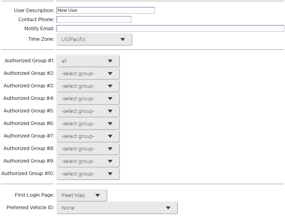285x217 pixels.
Task: Click the 'Time Zone:' label
Action: (x=41, y=39)
